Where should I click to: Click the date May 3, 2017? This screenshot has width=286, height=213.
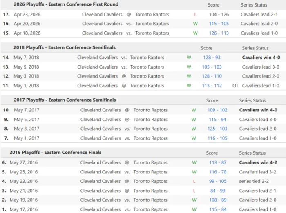coord(27,129)
